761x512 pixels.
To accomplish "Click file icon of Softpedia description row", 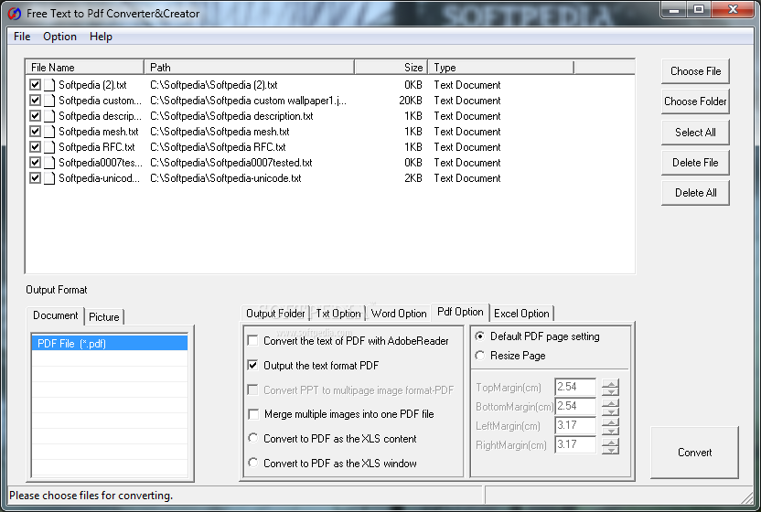I will click(x=49, y=116).
